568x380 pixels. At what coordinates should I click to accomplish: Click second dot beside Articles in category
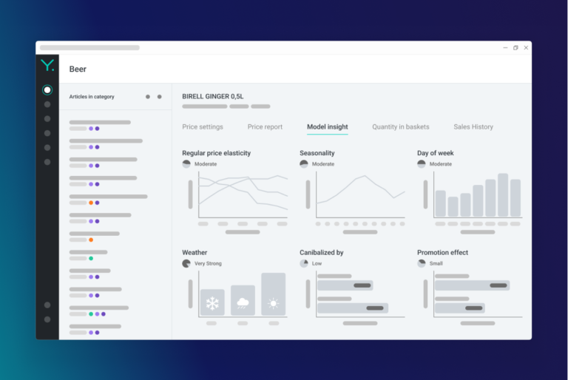pyautogui.click(x=160, y=97)
